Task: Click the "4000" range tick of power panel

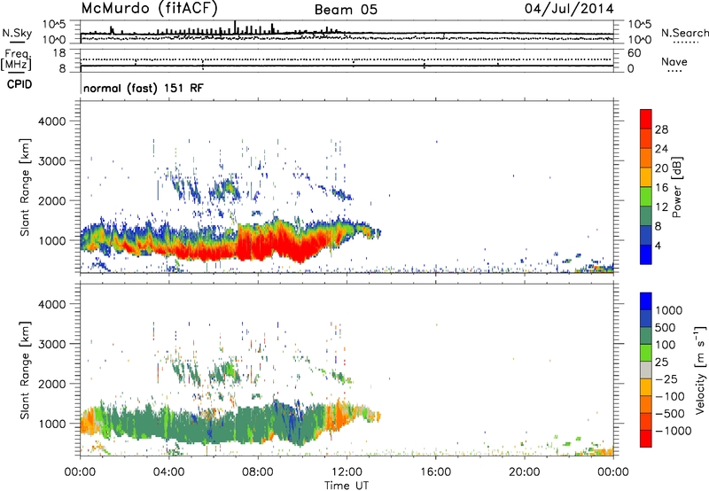Action: point(51,121)
